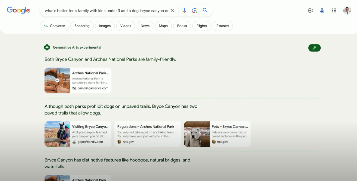Start voice search with the microphone icon

(184, 11)
